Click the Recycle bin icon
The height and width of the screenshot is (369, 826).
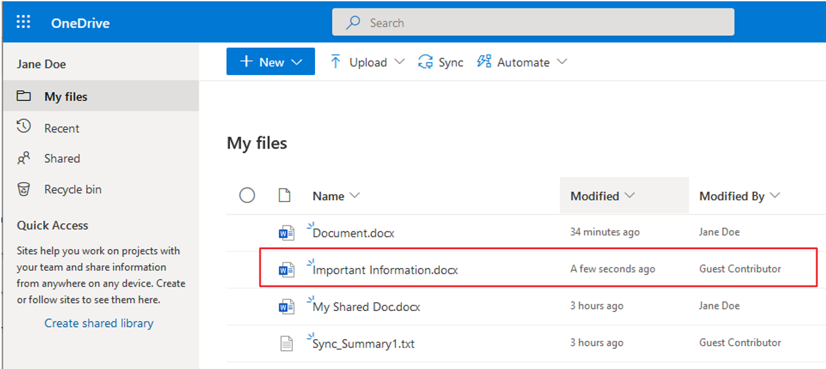24,189
